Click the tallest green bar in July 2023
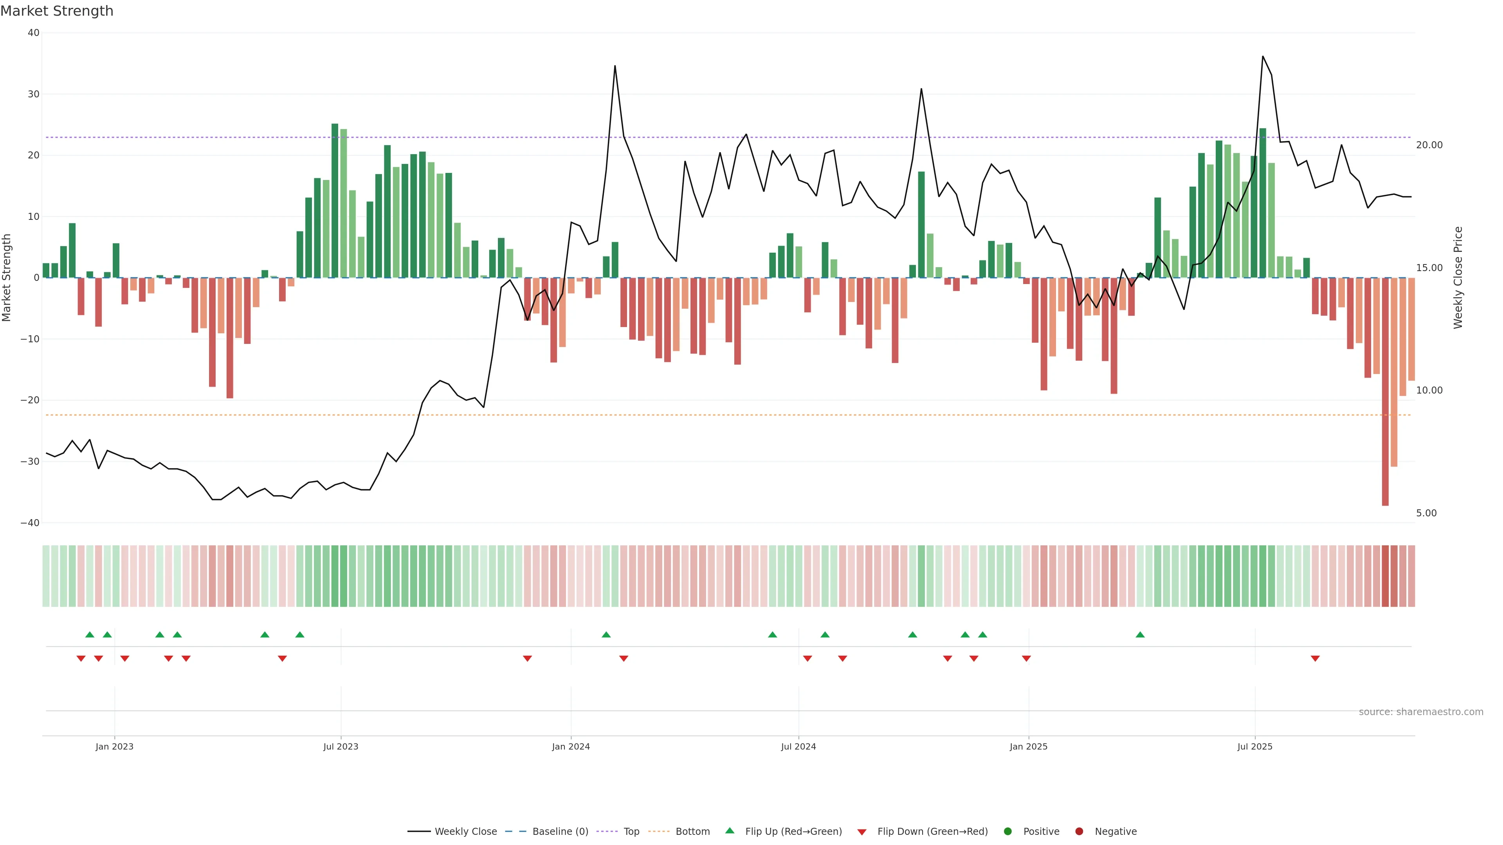Screen dimensions: 1503x845 point(335,200)
